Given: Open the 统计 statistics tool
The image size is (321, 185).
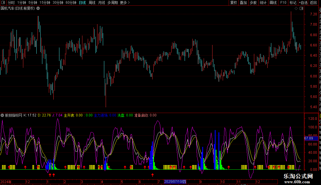Looking at the screenshot, I should point(263,3).
